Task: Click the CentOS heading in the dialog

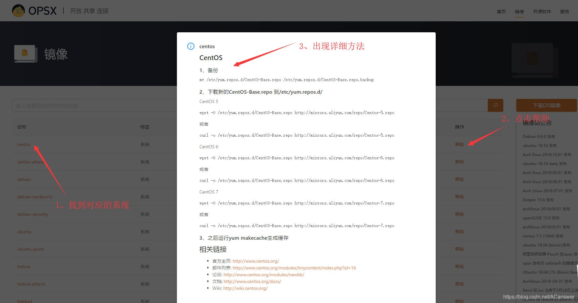Action: [x=211, y=58]
